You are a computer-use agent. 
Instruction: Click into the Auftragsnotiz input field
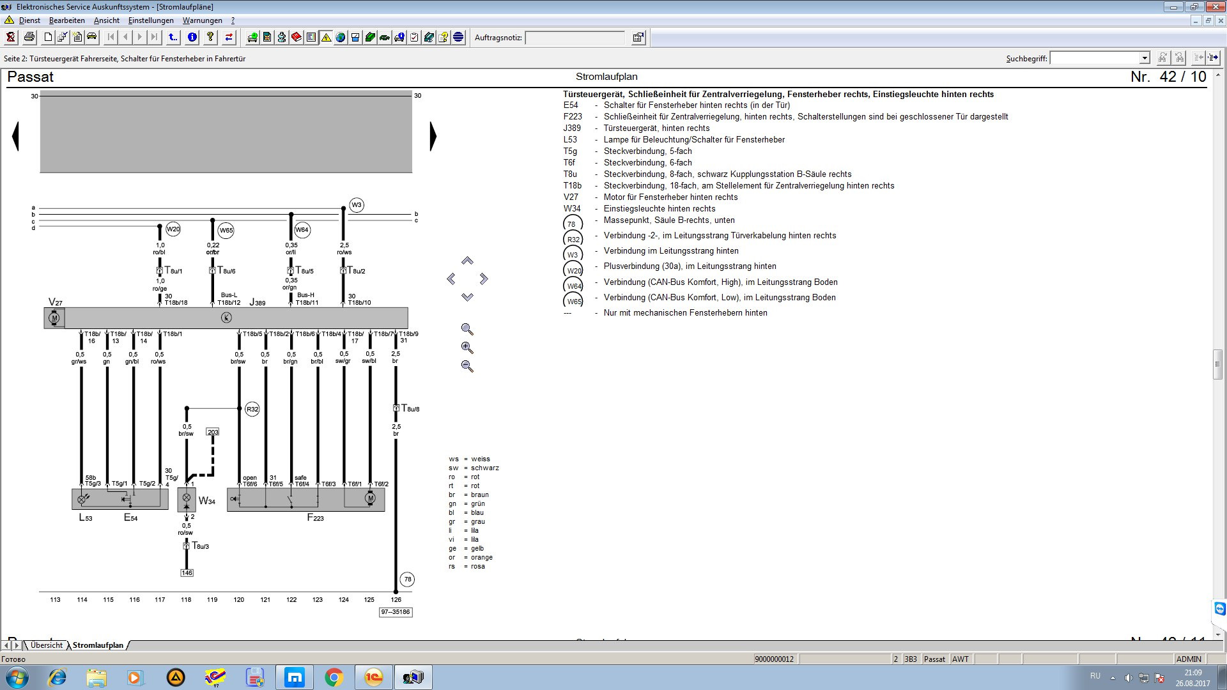coord(575,38)
